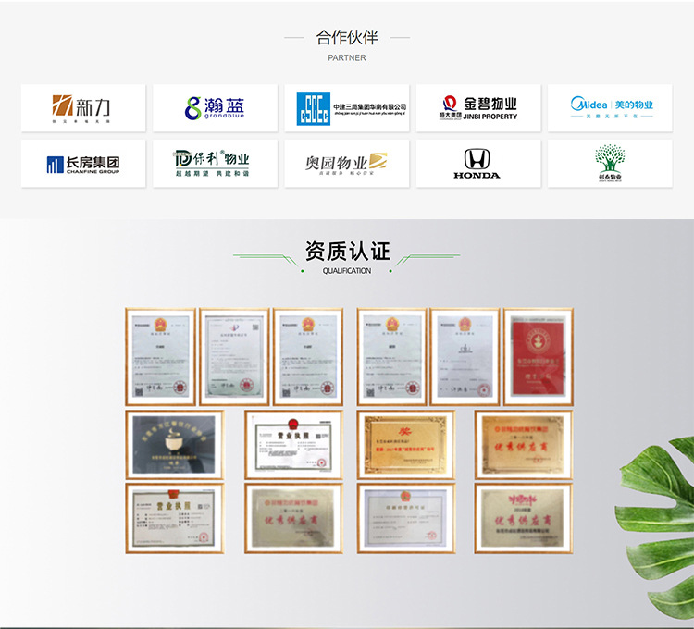Click the PARTNER subtitle text
The height and width of the screenshot is (629, 694).
click(347, 58)
